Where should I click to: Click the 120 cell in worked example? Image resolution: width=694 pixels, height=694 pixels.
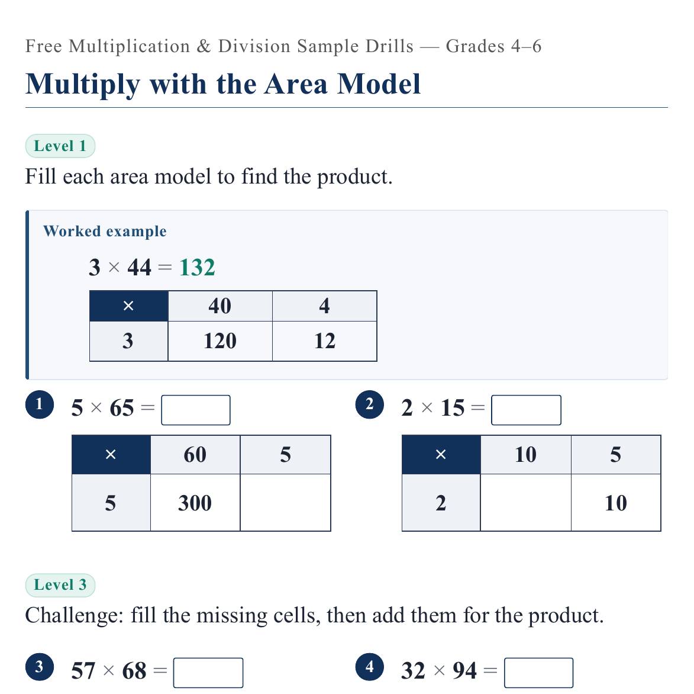click(220, 341)
